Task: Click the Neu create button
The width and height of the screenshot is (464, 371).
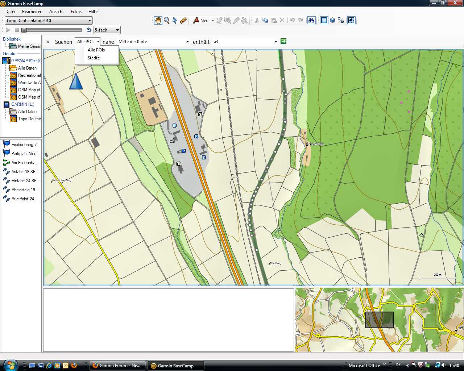Action: 201,20
